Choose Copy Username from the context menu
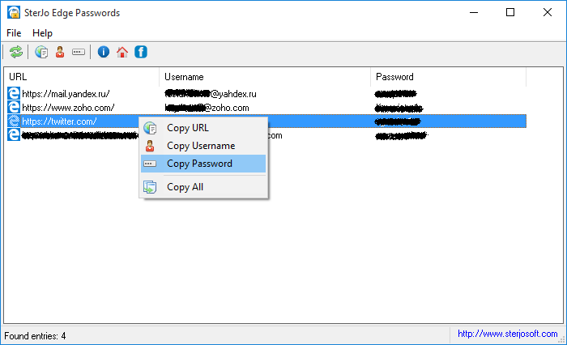The image size is (567, 345). (201, 146)
